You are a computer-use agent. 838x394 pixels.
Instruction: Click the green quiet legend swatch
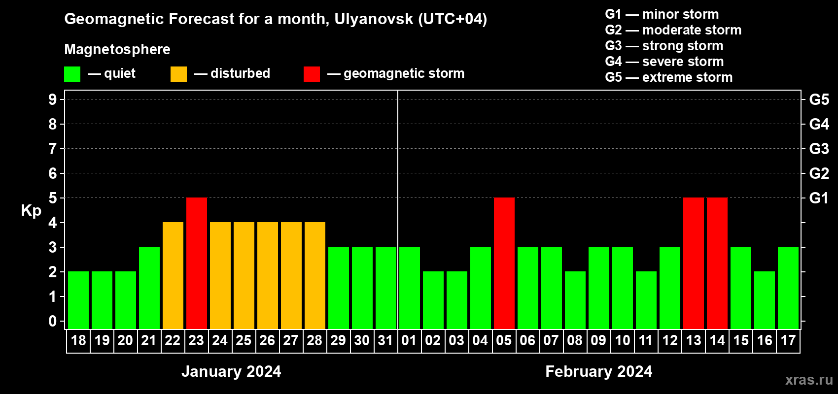(72, 74)
